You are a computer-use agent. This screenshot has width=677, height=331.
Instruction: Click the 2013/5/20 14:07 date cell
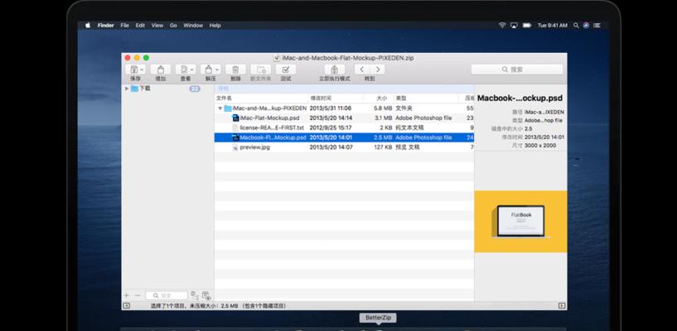(x=331, y=147)
